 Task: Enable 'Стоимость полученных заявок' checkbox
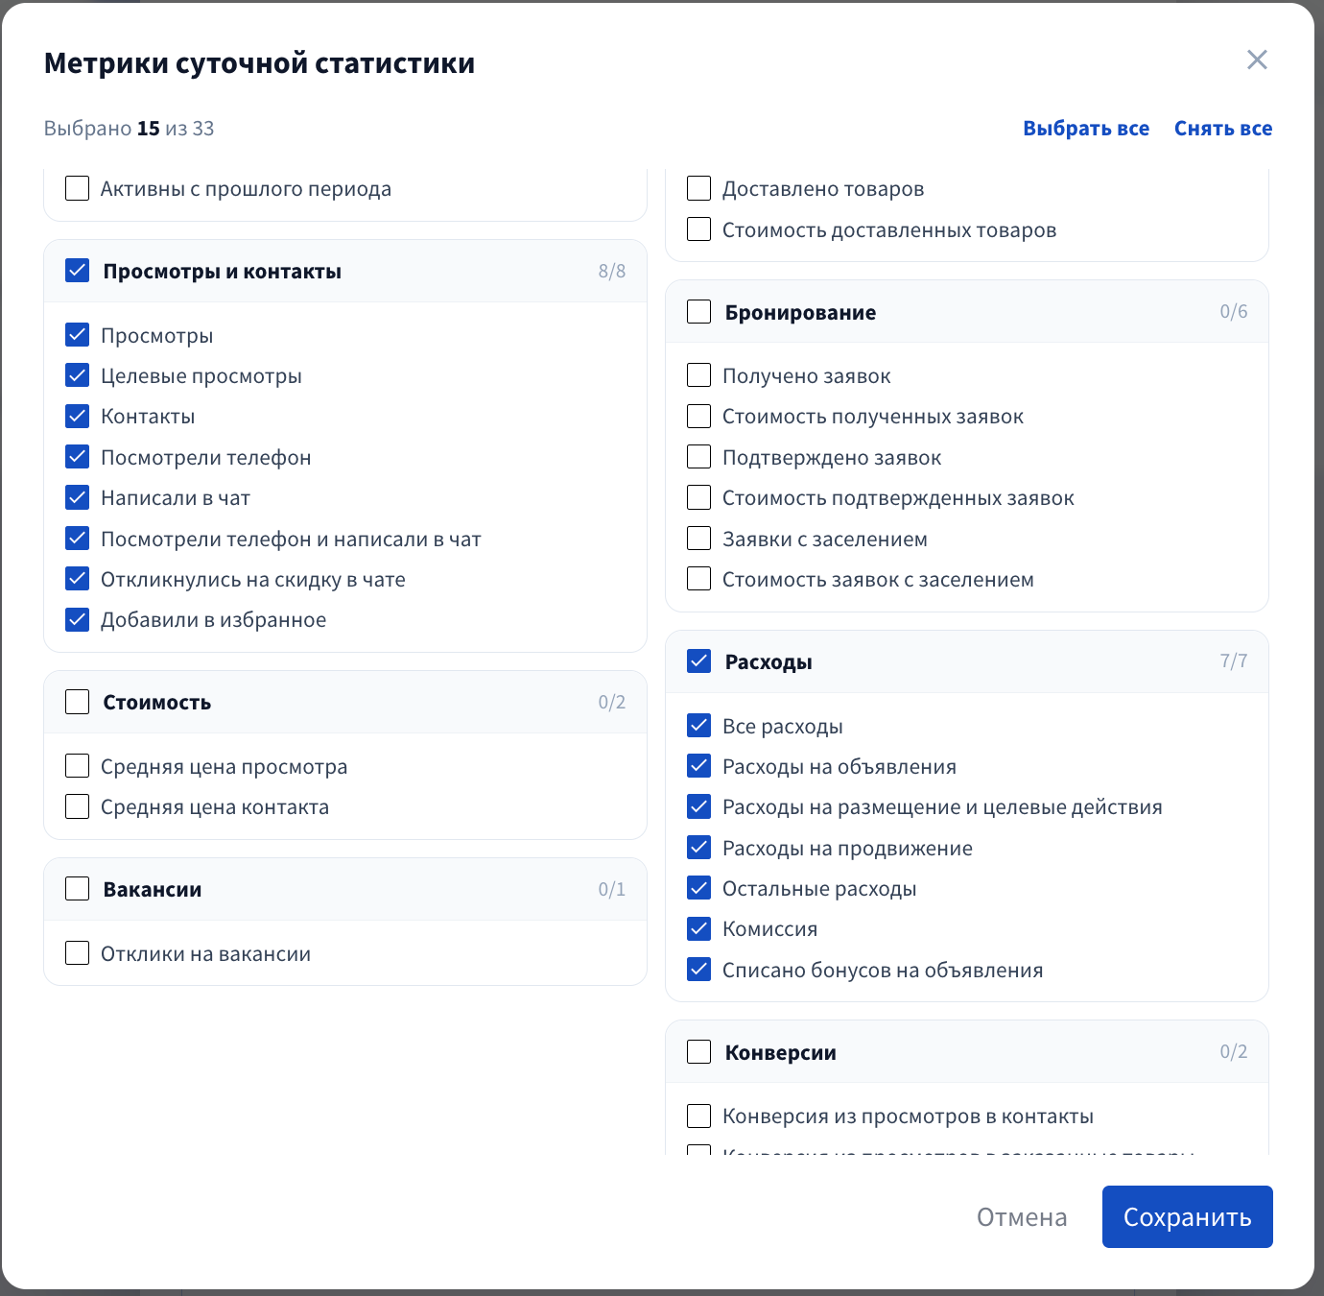click(699, 416)
